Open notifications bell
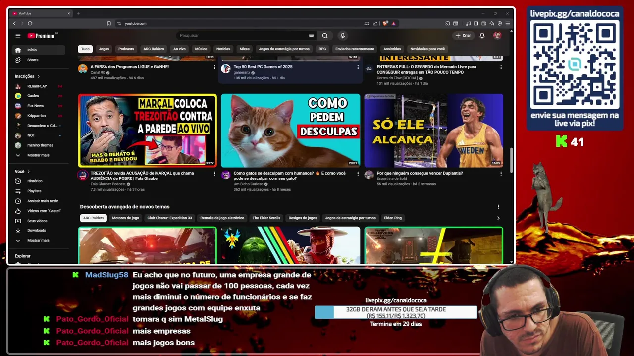Screen dimensions: 634x356 482,36
